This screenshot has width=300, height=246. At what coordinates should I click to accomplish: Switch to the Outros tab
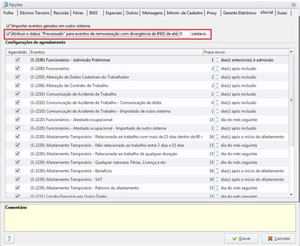tap(132, 13)
